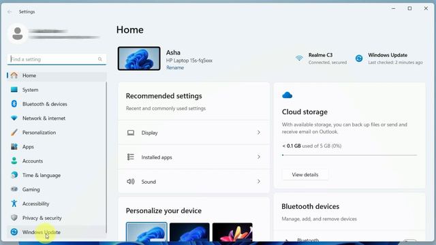Click the Display recommended setting row
The width and height of the screenshot is (436, 245).
coord(193,133)
